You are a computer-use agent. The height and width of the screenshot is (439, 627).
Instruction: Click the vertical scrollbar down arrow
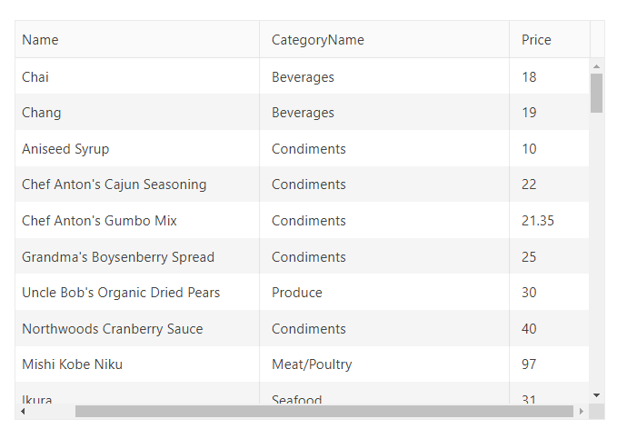tap(596, 394)
